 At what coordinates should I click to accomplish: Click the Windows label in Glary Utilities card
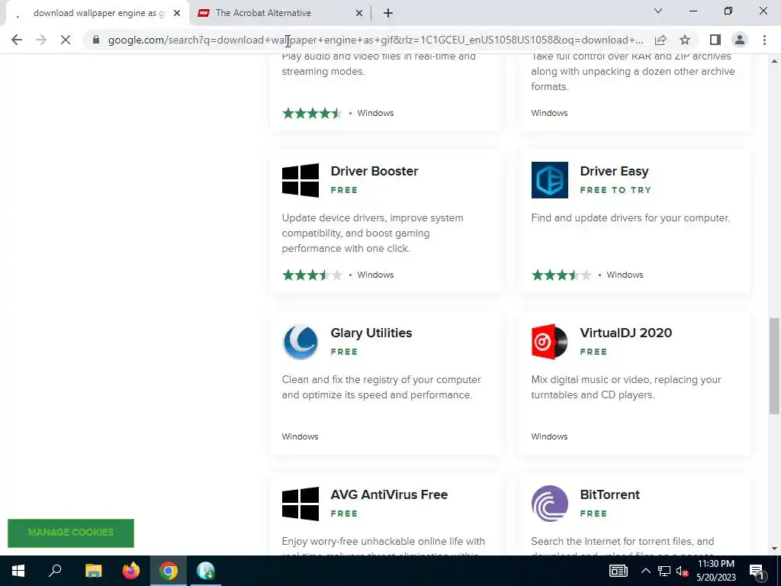point(300,436)
